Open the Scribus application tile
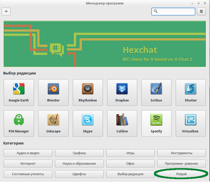Image resolution: width=210 pixels, height=182 pixels. coord(156,92)
